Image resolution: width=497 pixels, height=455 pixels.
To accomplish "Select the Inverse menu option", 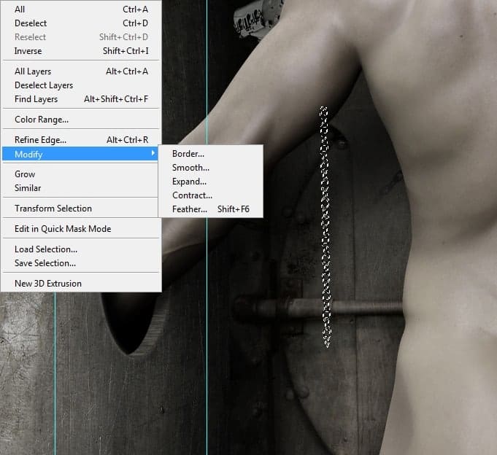I will (x=81, y=51).
